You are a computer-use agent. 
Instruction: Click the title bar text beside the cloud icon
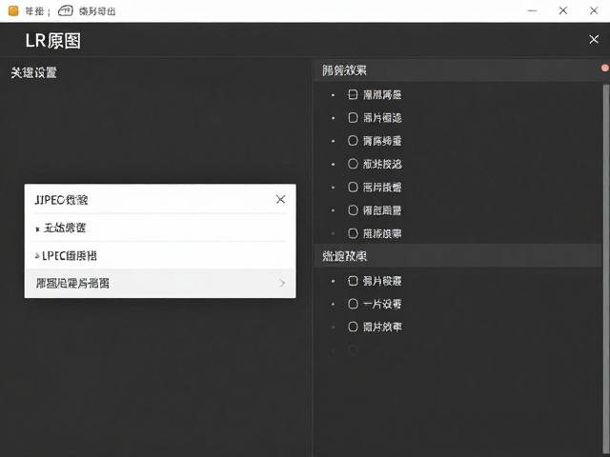coord(97,11)
